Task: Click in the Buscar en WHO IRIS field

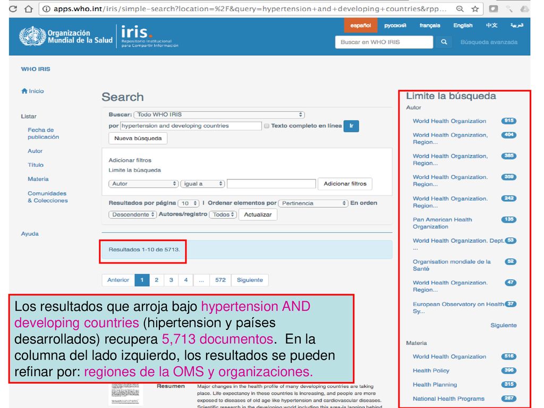Action: coord(384,42)
